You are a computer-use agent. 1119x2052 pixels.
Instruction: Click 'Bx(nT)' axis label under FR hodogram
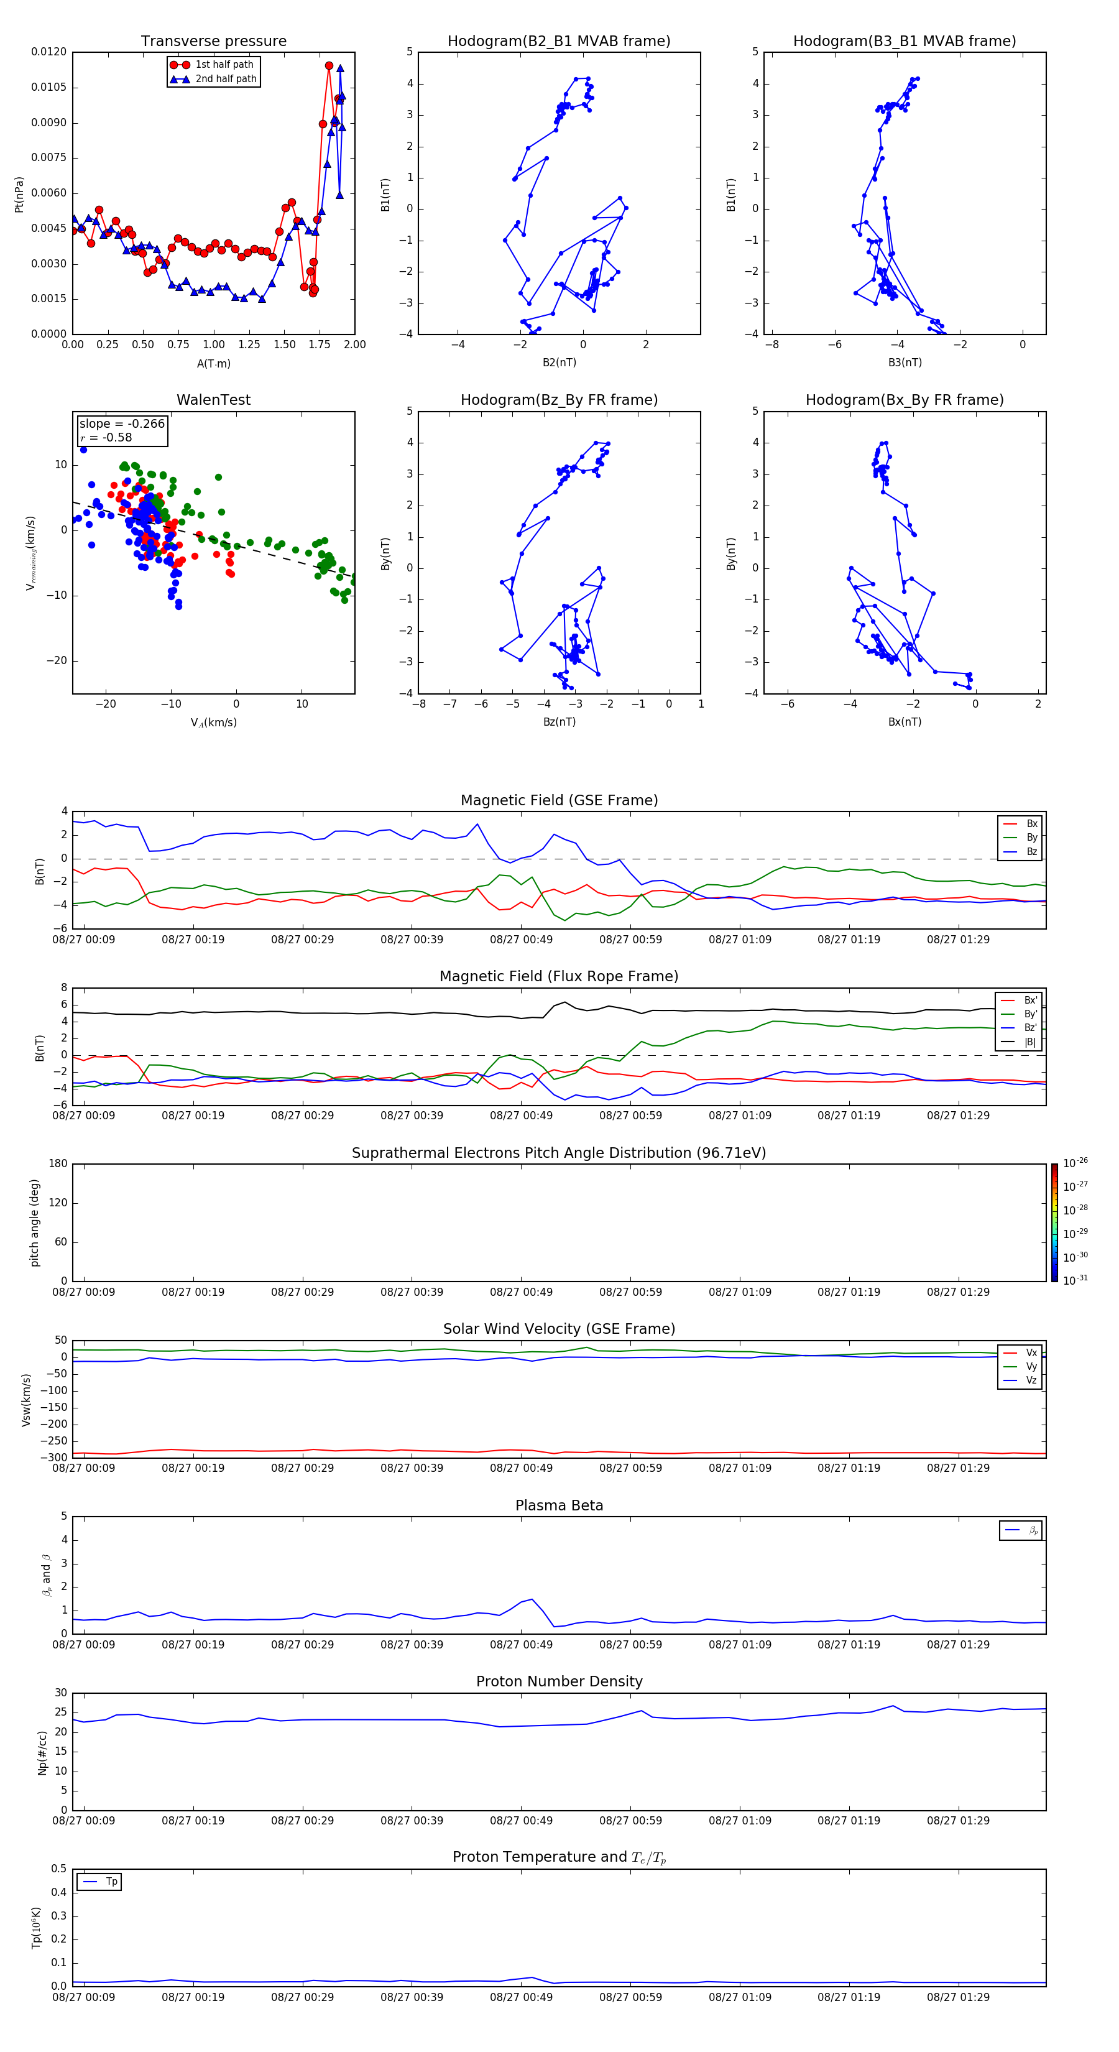click(x=905, y=722)
